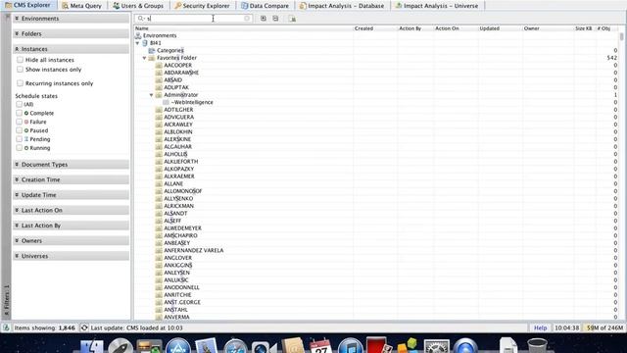Expand the Last Action By panel

(72, 226)
